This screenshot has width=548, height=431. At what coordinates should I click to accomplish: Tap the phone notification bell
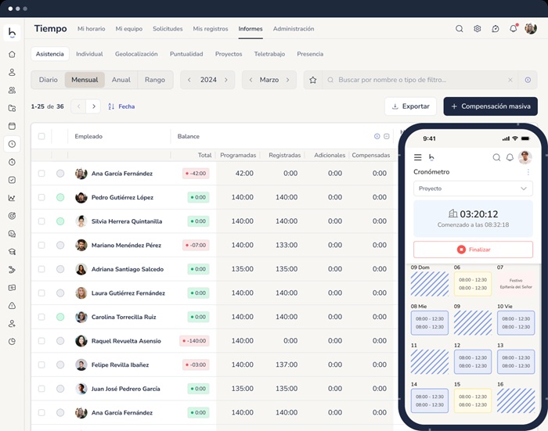[x=510, y=157]
